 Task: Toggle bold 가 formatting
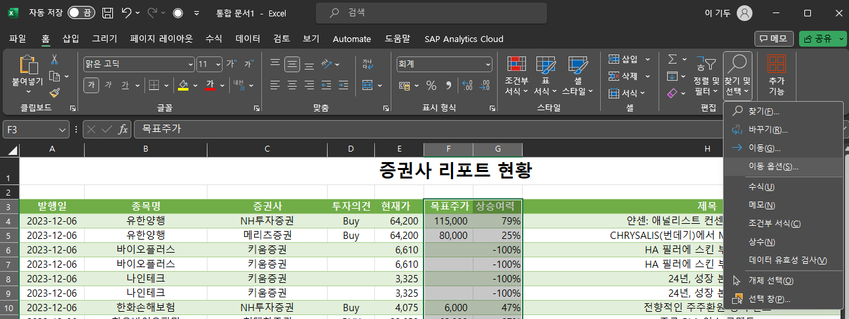point(91,85)
